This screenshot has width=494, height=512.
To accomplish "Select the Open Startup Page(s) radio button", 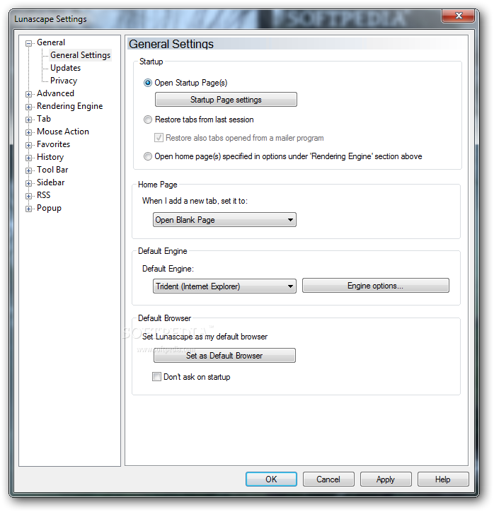I will (148, 83).
